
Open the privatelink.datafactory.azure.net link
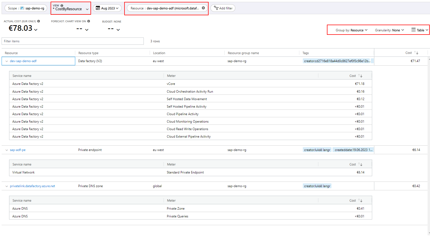tap(32, 186)
